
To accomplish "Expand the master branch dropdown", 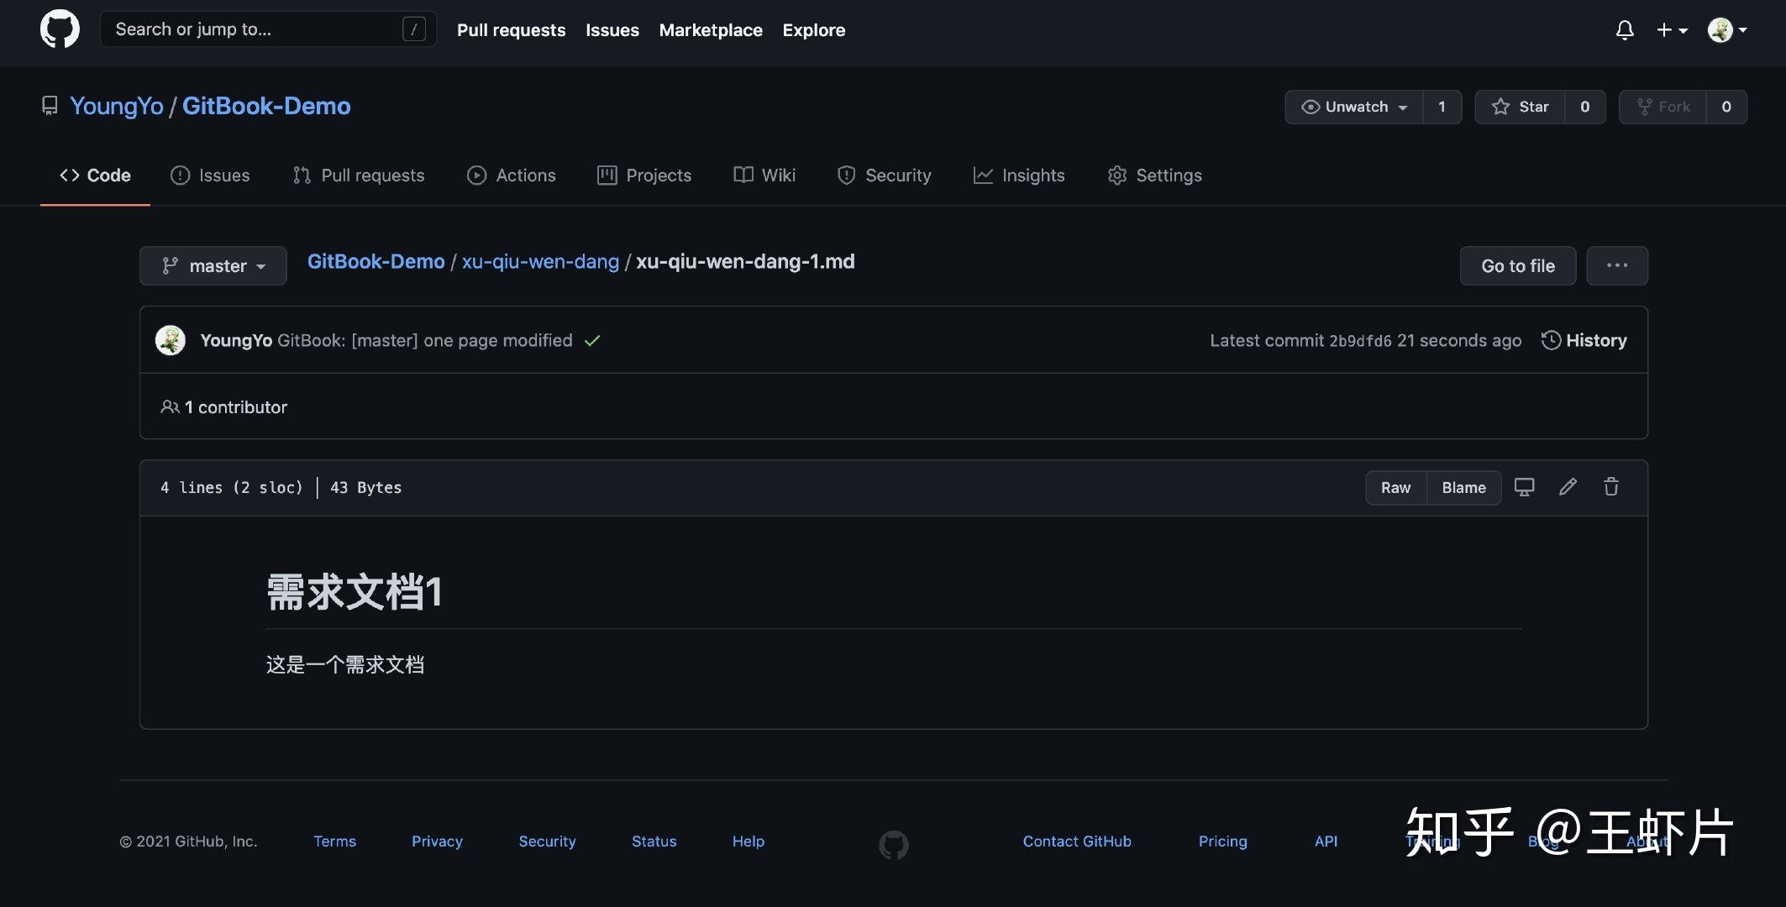I will click(x=213, y=266).
